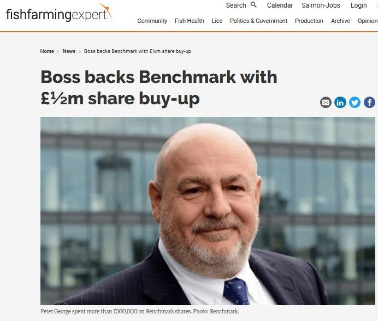Click the search magnifier icon
Screen dimensions: 378x321
(x=253, y=4)
